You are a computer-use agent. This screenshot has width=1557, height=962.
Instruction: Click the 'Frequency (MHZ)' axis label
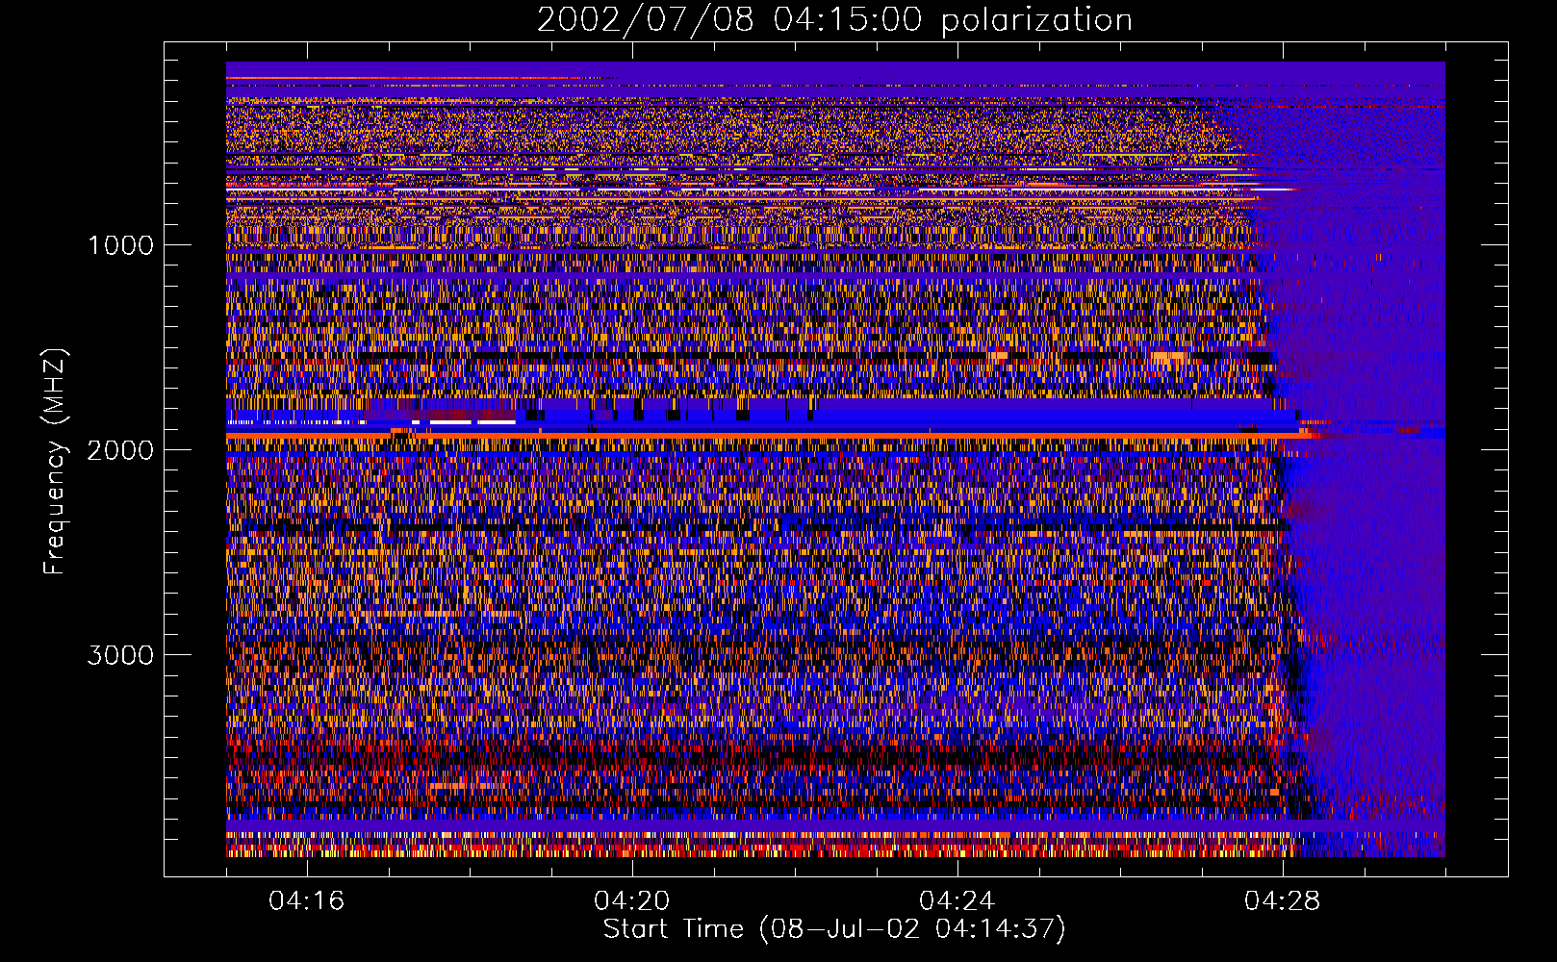(x=54, y=462)
